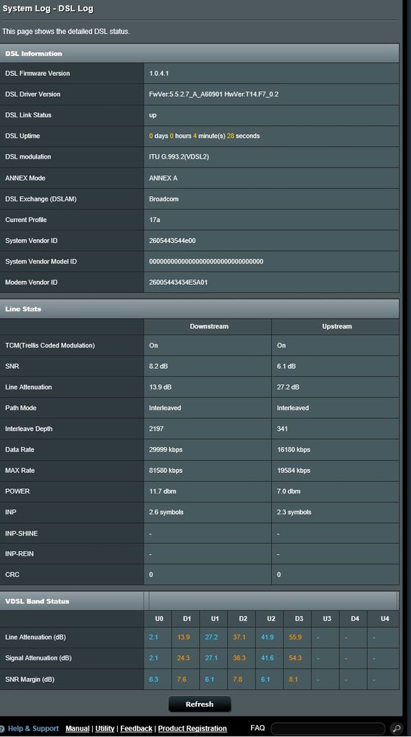Focus the FAQ search input field
The image size is (411, 737).
(328, 729)
